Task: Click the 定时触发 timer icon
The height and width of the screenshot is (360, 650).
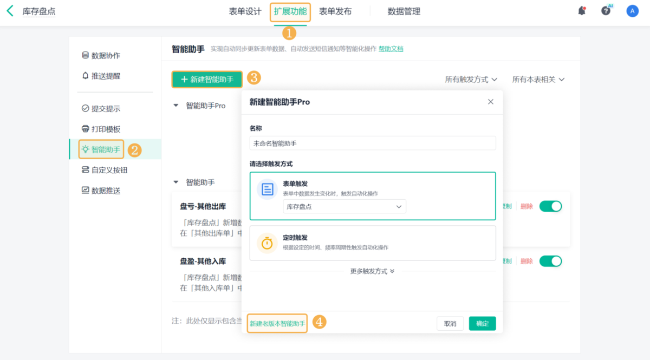Action: [267, 243]
